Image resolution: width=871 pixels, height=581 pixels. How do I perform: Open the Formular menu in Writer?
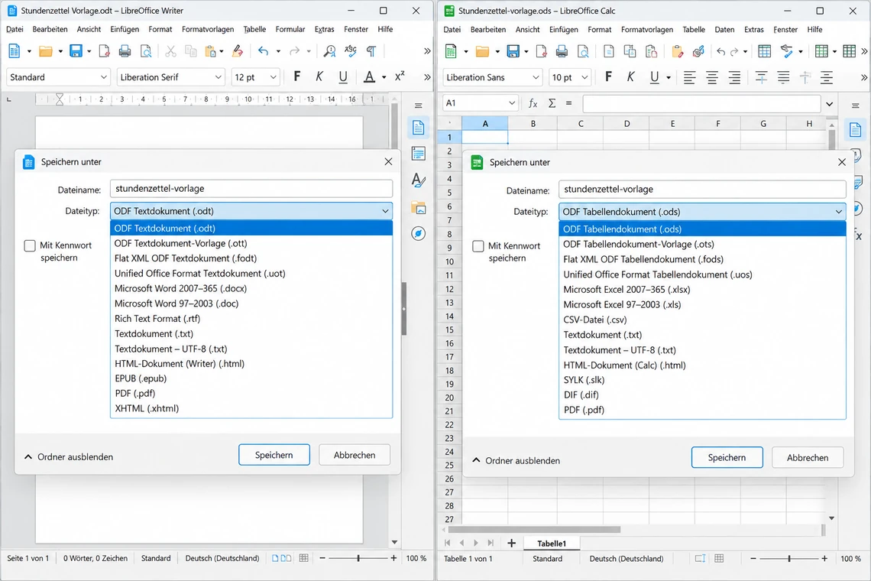pos(290,29)
